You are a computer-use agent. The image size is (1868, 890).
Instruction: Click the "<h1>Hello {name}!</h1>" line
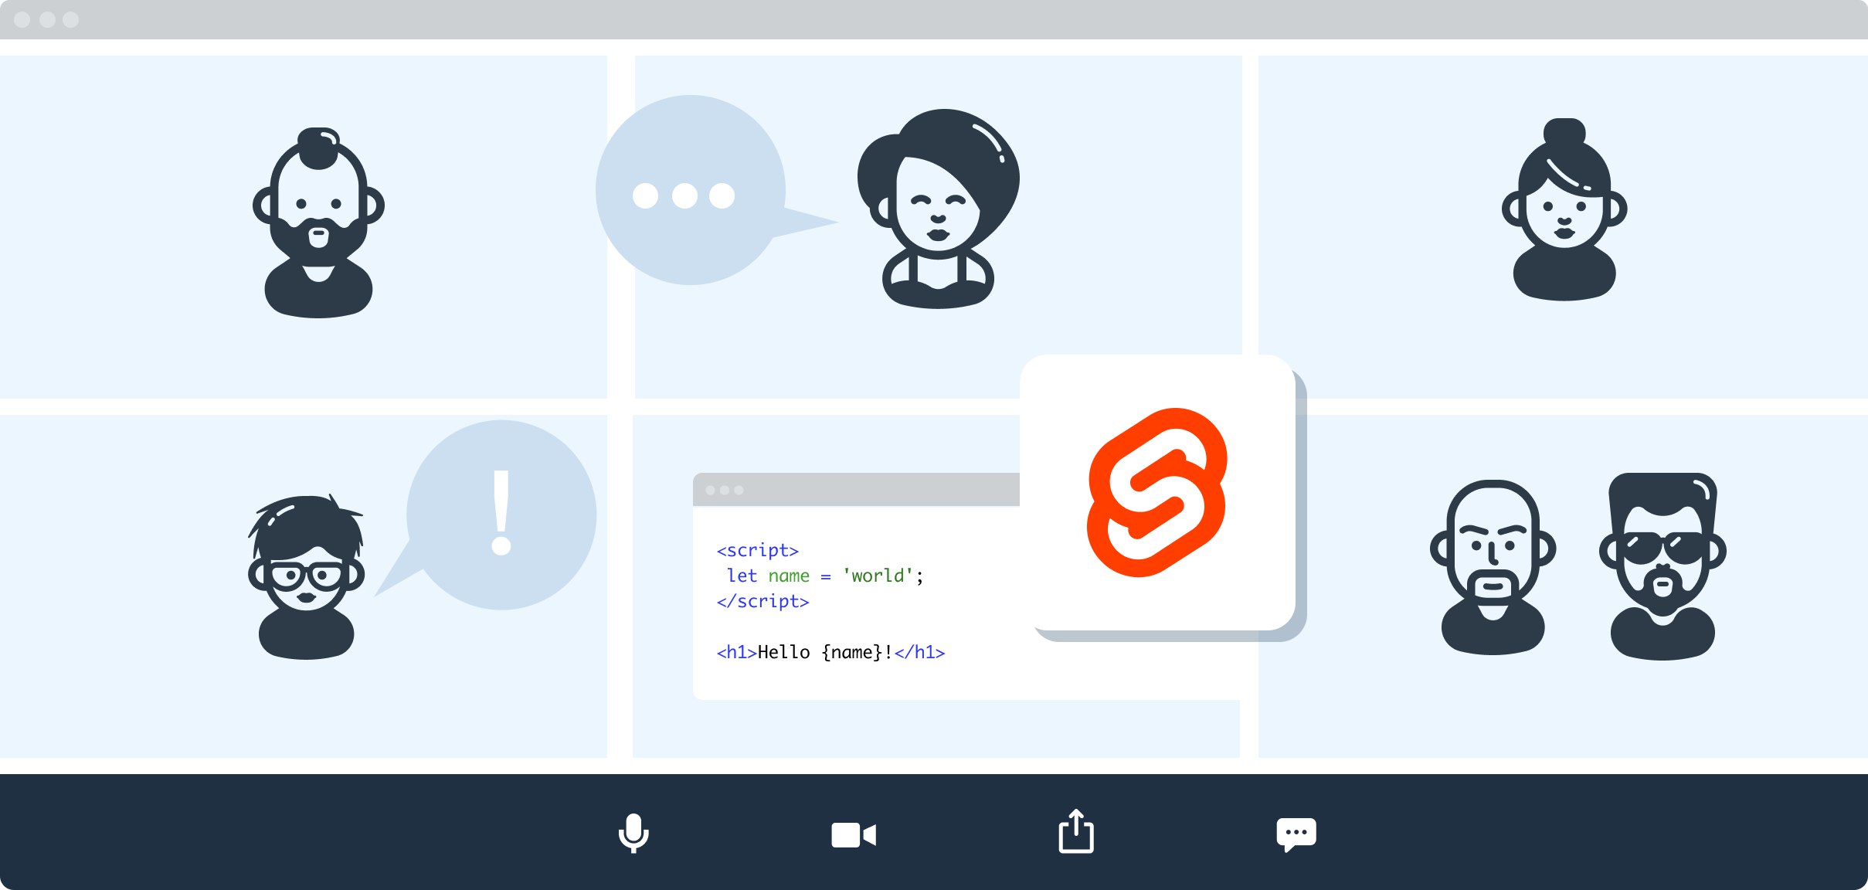830,652
